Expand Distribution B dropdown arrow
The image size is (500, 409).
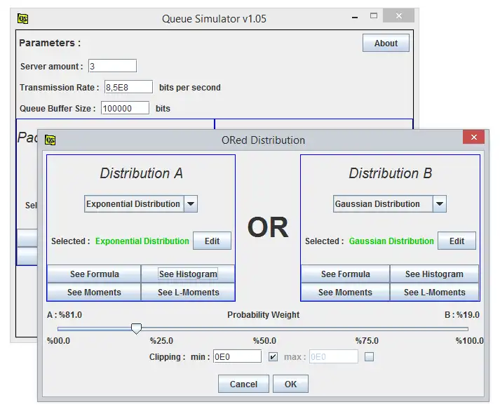440,204
